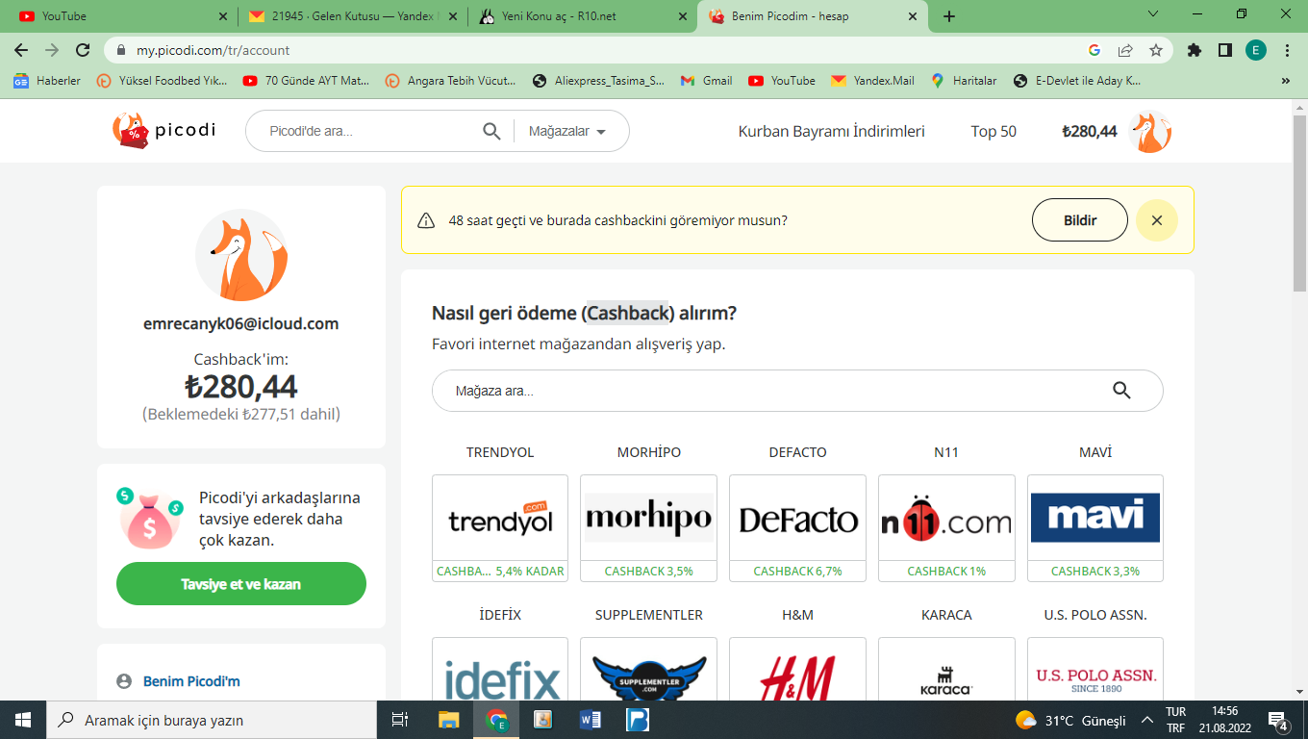Open Windows Start menu
1308x739 pixels.
(x=23, y=720)
